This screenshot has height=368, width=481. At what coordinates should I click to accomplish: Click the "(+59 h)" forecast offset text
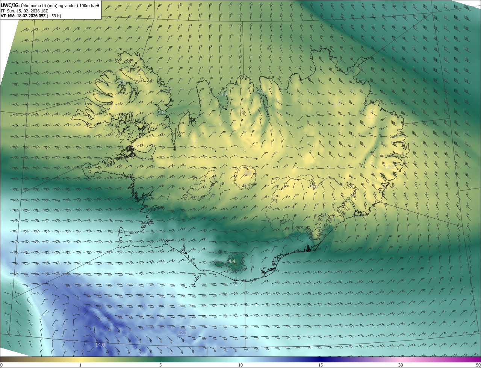click(x=54, y=16)
